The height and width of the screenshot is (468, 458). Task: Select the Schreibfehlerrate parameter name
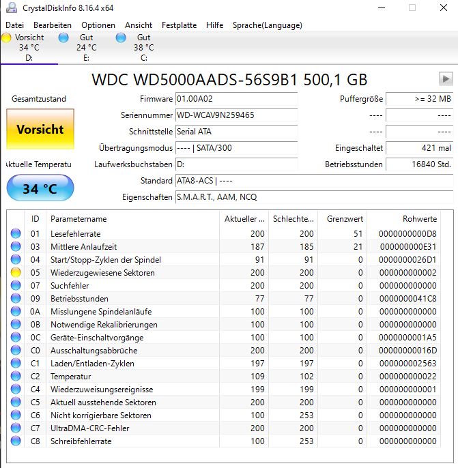pos(81,441)
